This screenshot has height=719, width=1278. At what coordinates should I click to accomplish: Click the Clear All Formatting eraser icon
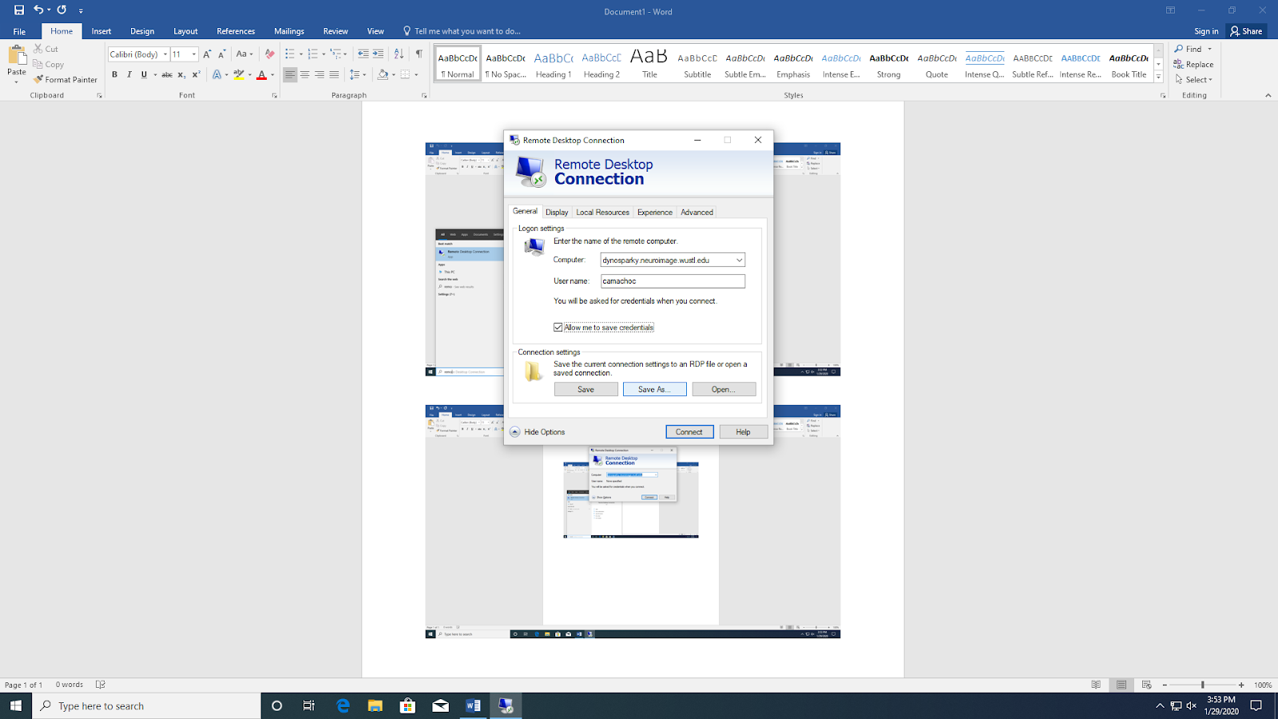point(269,54)
